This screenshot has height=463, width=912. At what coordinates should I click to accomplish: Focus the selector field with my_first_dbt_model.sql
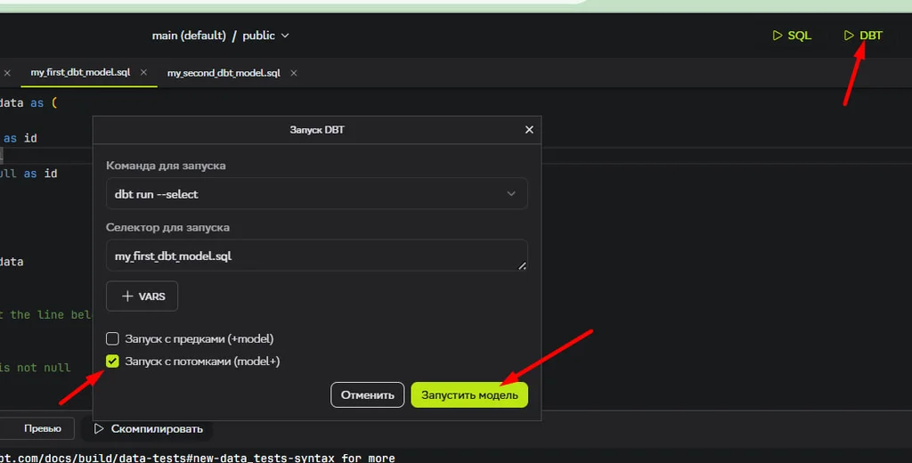tap(317, 256)
